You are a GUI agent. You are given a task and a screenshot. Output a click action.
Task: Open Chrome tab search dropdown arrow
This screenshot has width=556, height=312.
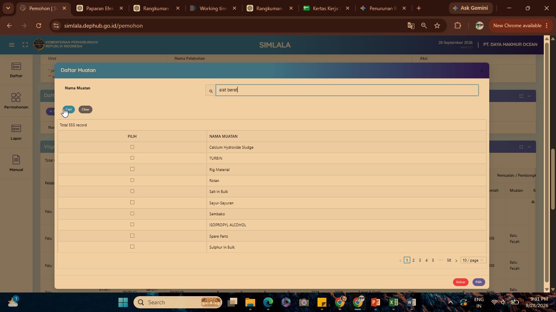[8, 8]
